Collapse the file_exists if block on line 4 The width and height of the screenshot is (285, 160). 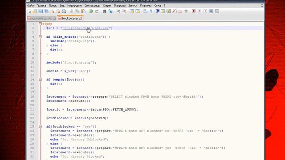pyautogui.click(x=40, y=36)
